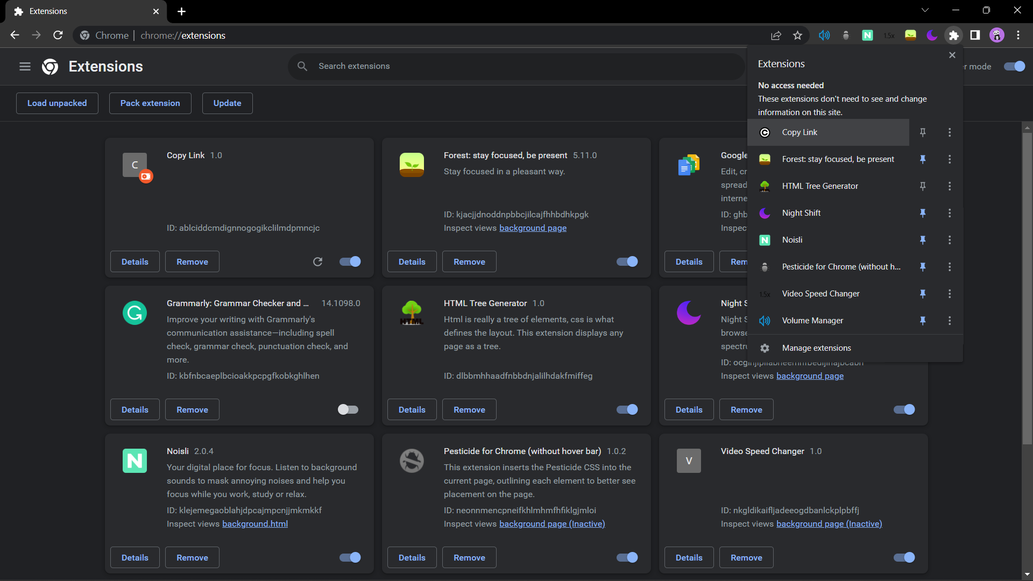Disable the Pesticide for Chrome toggle

[627, 557]
